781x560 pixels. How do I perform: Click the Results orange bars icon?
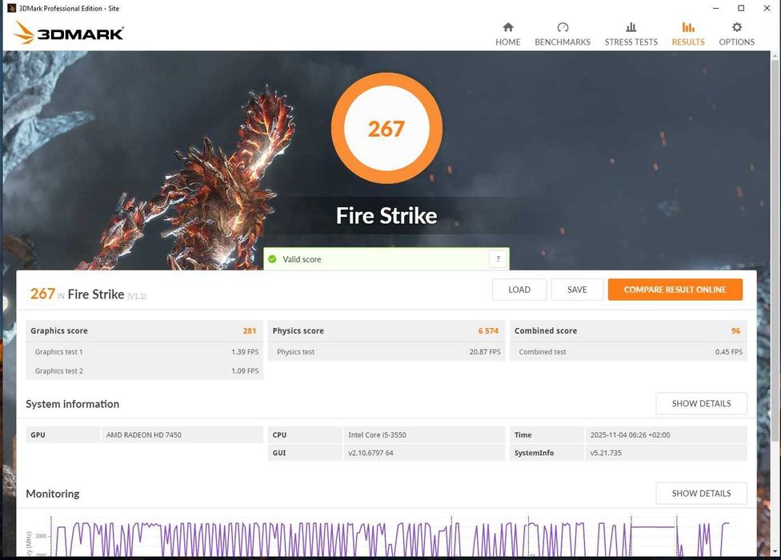pyautogui.click(x=688, y=27)
